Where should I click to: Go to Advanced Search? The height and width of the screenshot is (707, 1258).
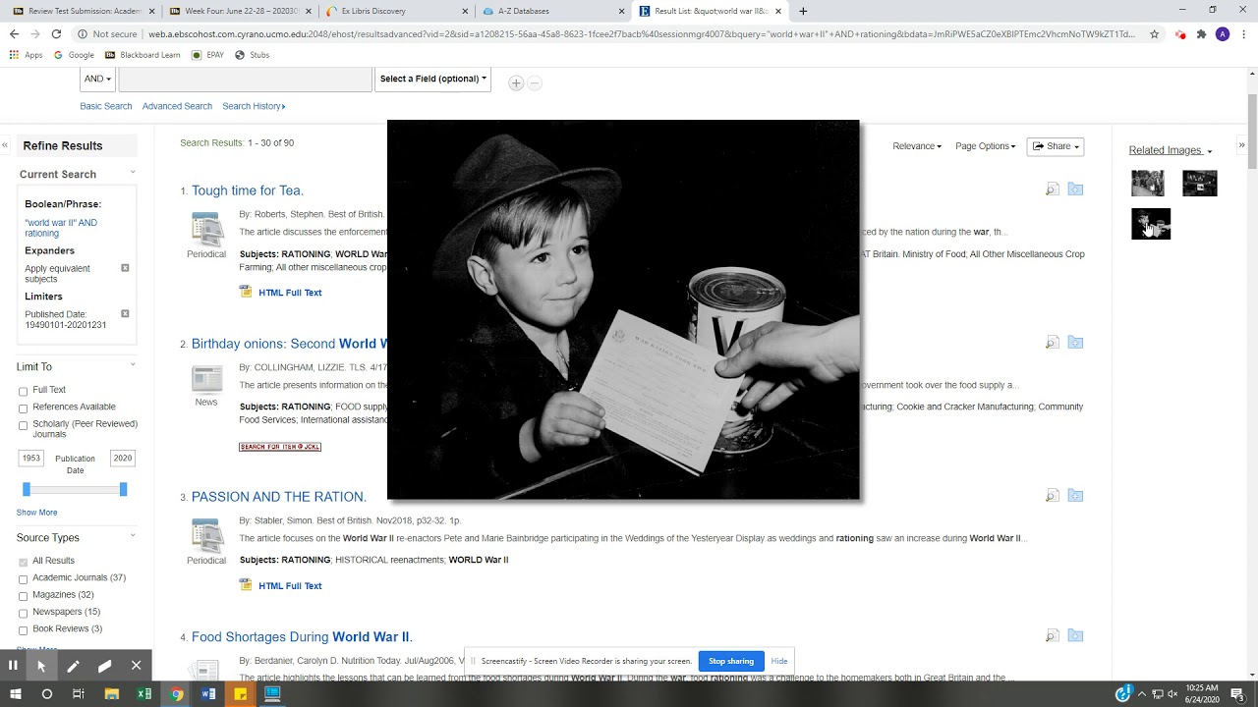(177, 106)
